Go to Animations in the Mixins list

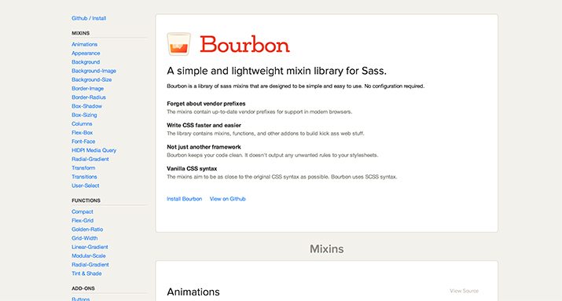pos(85,45)
